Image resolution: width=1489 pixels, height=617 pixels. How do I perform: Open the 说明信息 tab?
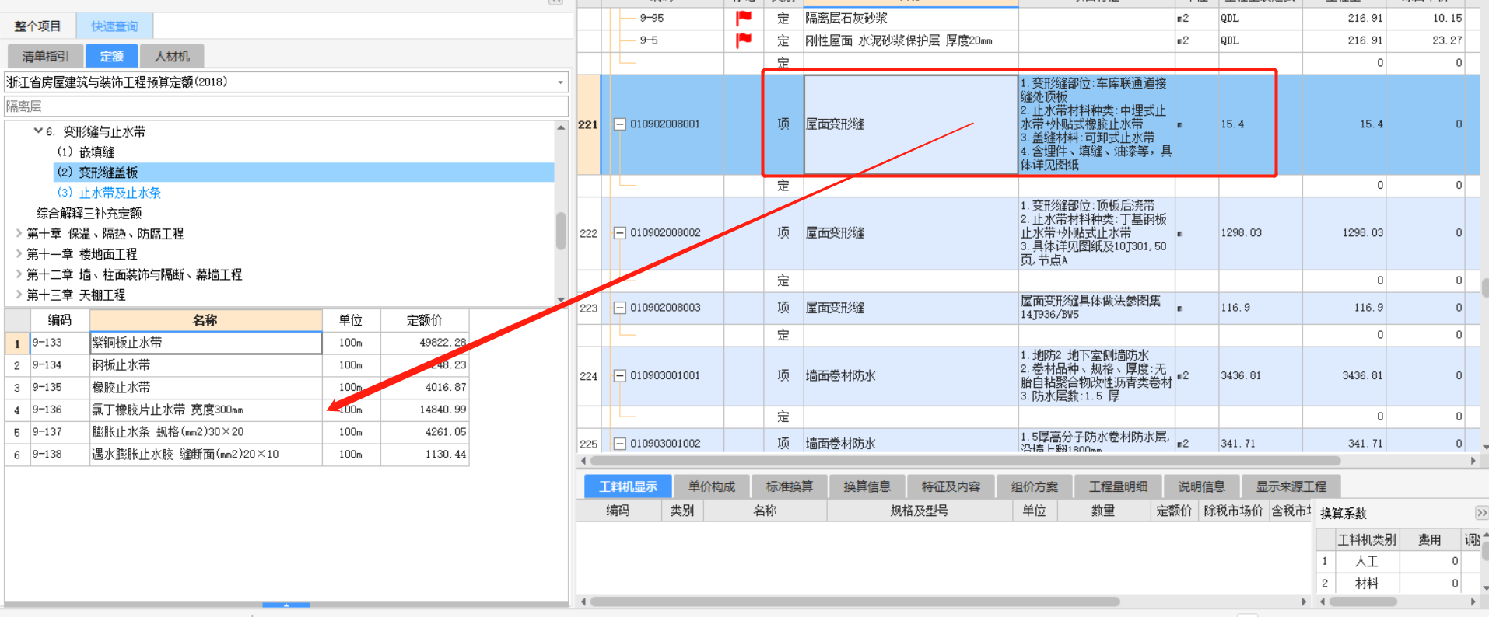pos(1201,486)
